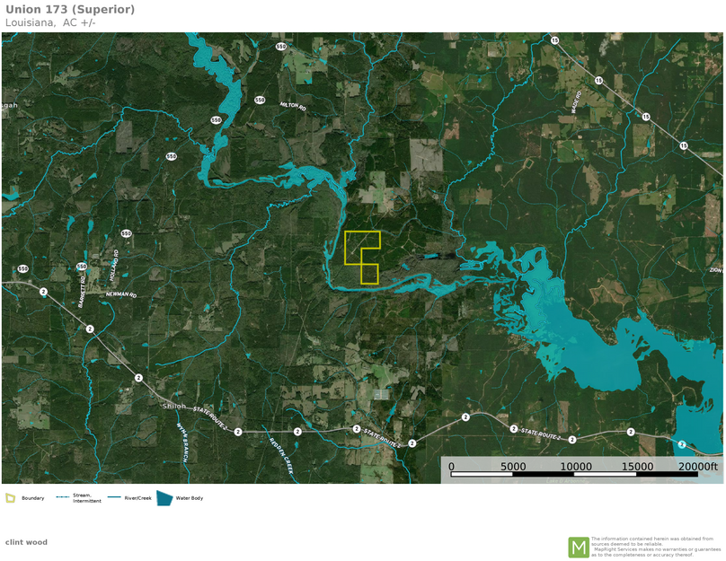Click the River/Creek legend line symbol
Screen dimensions: 726x561
(x=114, y=497)
